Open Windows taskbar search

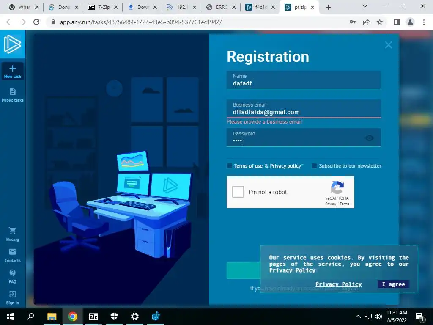tap(30, 317)
